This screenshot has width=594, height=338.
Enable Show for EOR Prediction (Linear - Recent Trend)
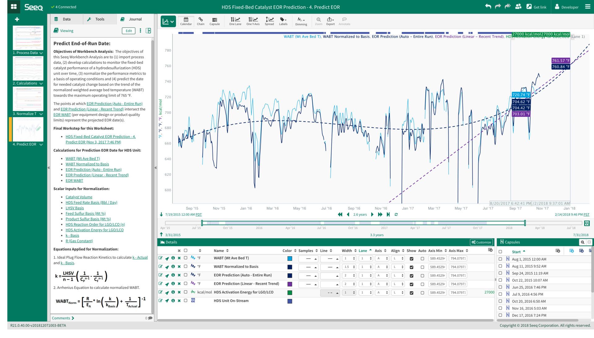click(411, 284)
